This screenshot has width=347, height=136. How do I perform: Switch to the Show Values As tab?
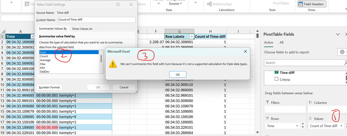(x=82, y=29)
